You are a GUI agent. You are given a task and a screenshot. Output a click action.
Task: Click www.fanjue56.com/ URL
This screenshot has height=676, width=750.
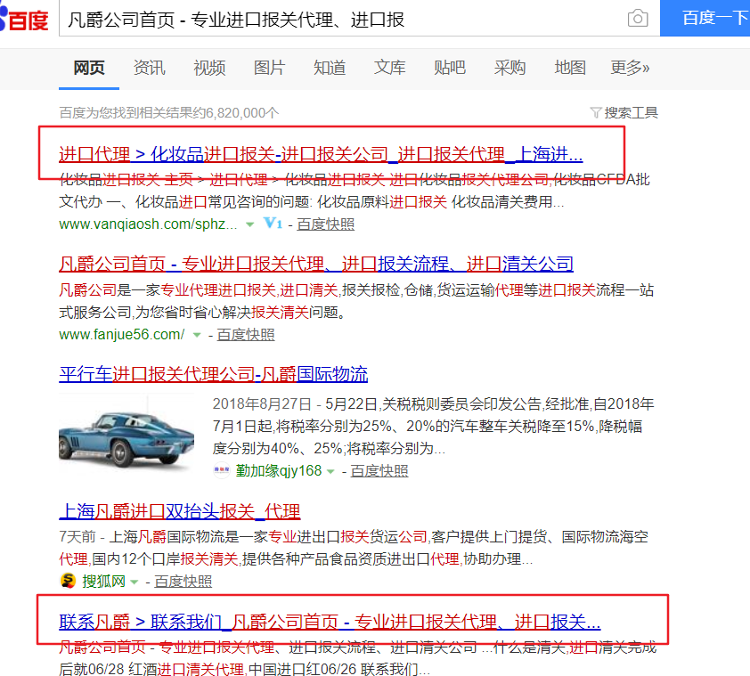tap(121, 334)
